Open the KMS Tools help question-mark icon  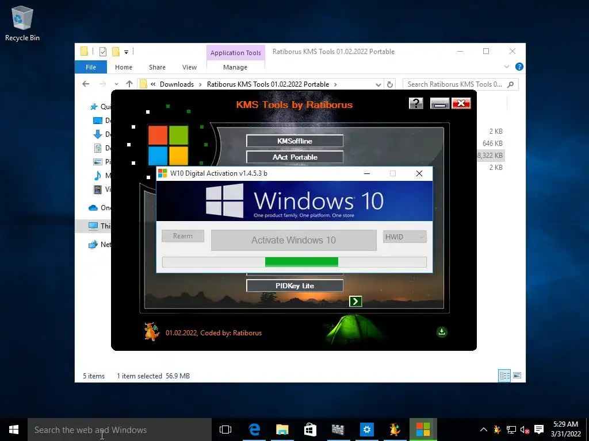(416, 103)
